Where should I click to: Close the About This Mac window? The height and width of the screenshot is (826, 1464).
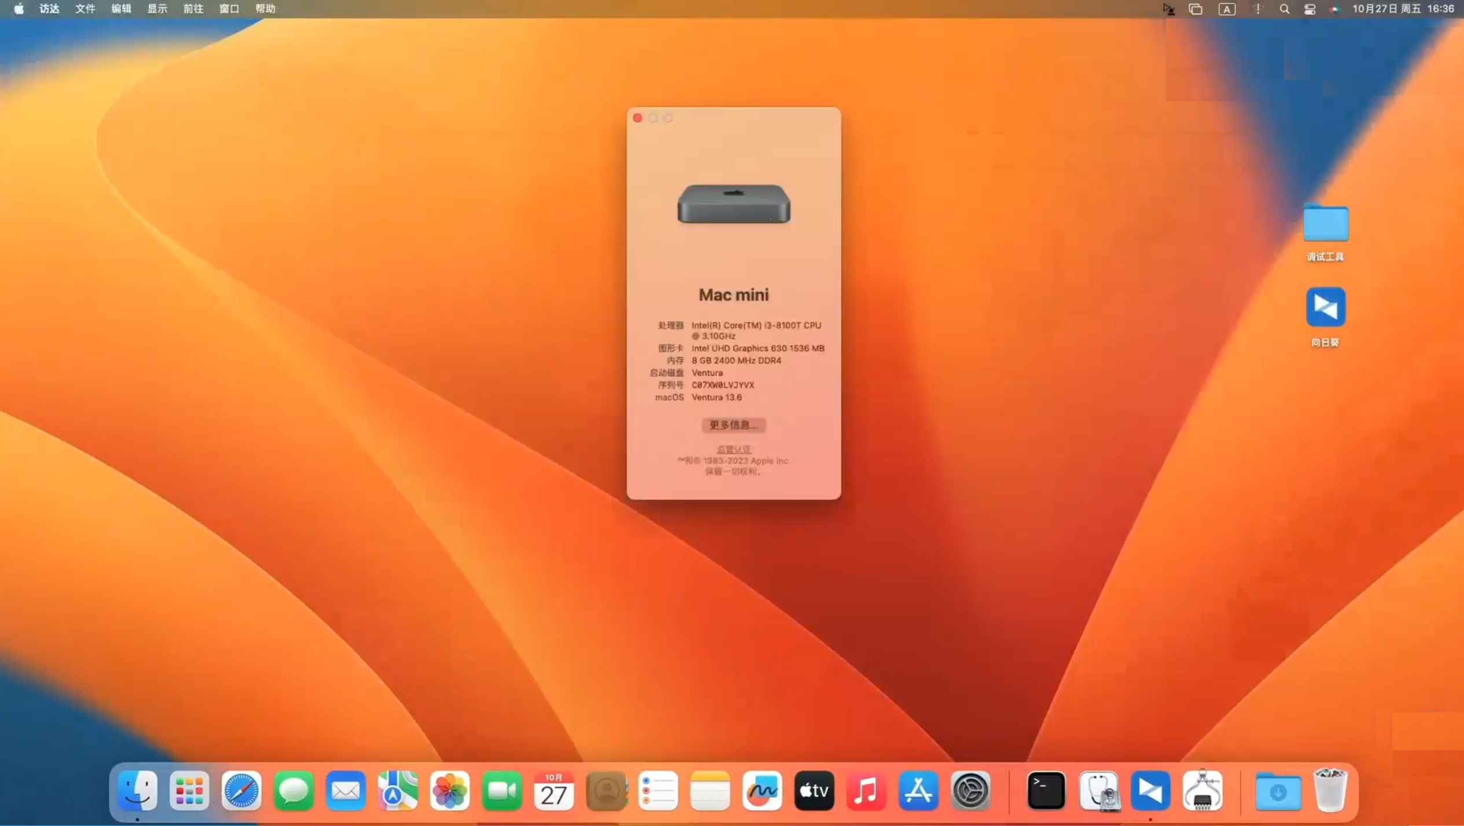tap(638, 118)
